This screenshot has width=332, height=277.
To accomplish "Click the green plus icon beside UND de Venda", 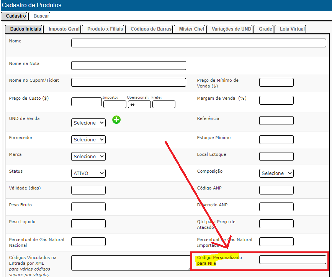I will [116, 120].
